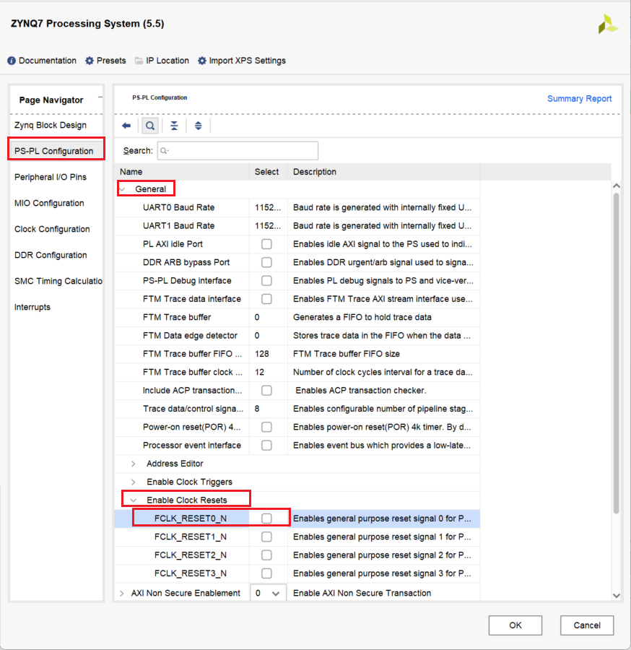Click the OK button
Viewport: 631px width, 650px height.
click(x=515, y=625)
